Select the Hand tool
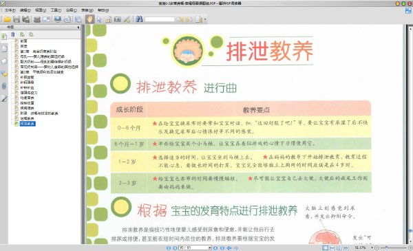Screen dimensions: 413x251 89,19
